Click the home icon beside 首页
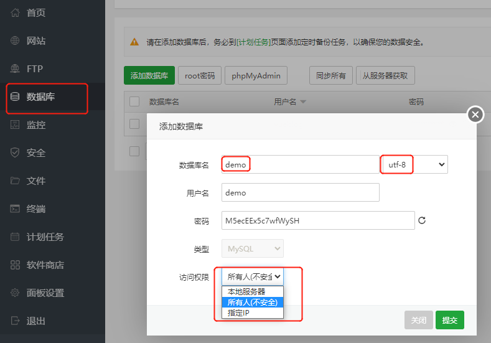491x343 pixels. tap(15, 12)
